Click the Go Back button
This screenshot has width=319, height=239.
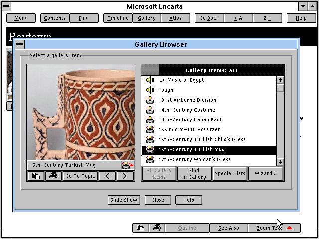(209, 18)
